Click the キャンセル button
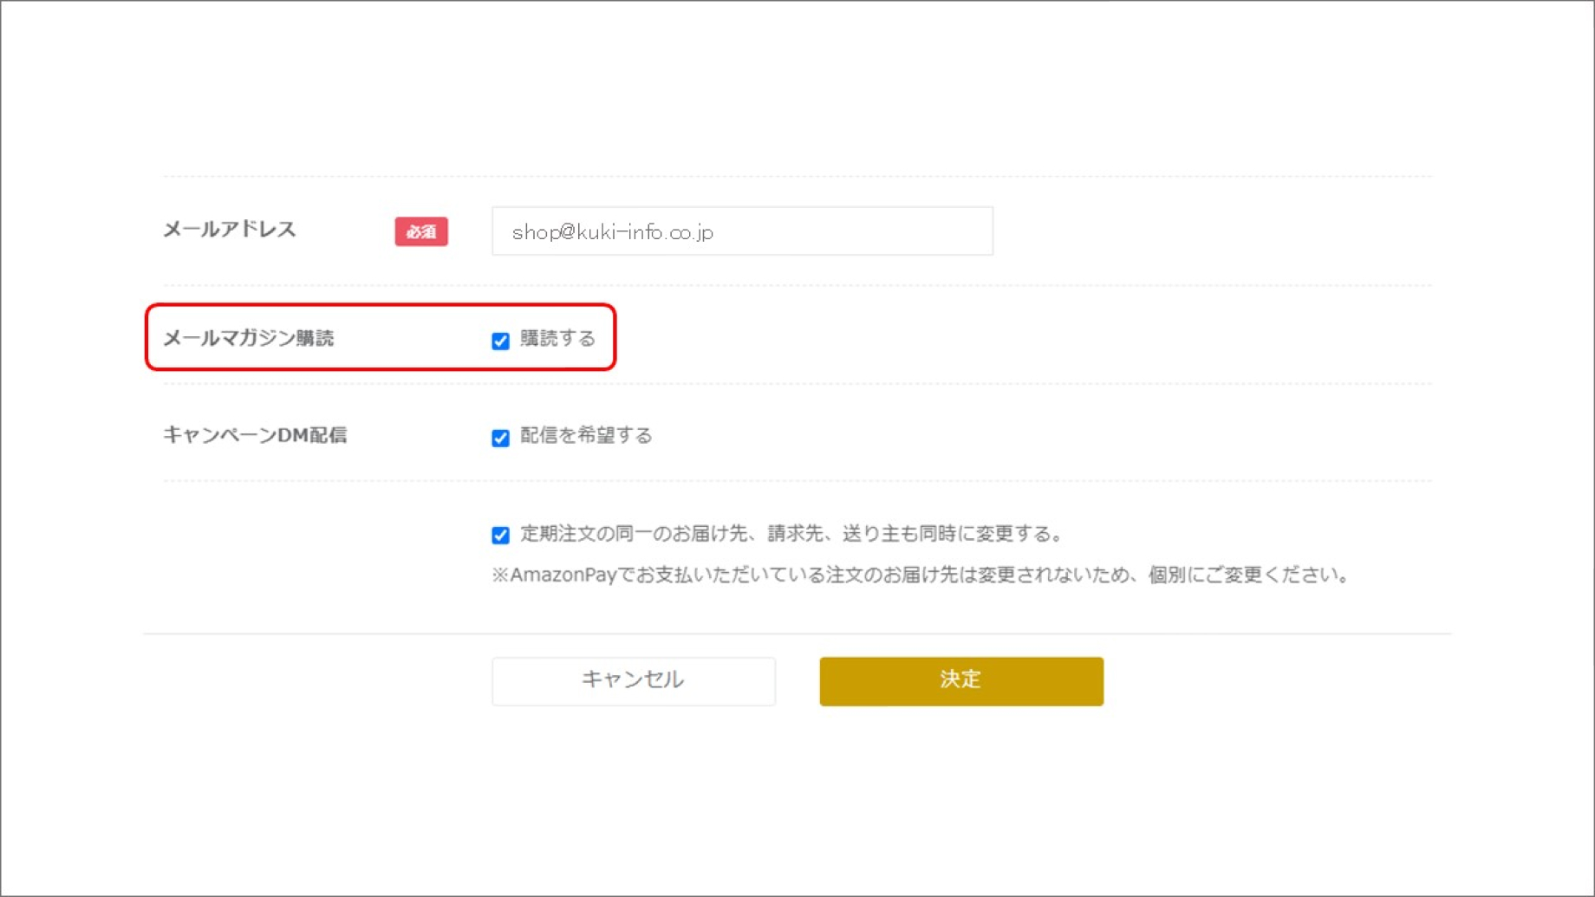 pyautogui.click(x=634, y=680)
